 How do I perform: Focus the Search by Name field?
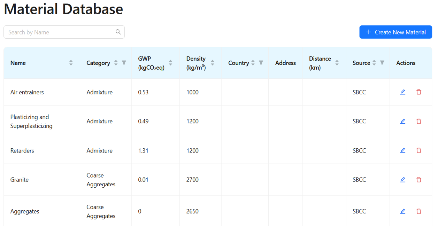(58, 32)
